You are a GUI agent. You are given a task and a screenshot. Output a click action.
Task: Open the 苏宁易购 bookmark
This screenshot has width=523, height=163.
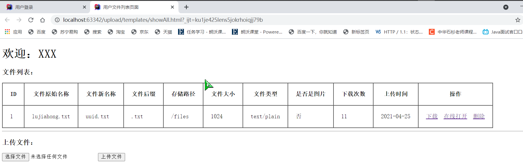tap(65, 32)
